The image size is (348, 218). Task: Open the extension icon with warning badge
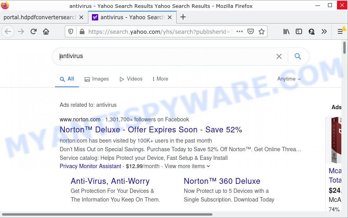pyautogui.click(x=311, y=31)
